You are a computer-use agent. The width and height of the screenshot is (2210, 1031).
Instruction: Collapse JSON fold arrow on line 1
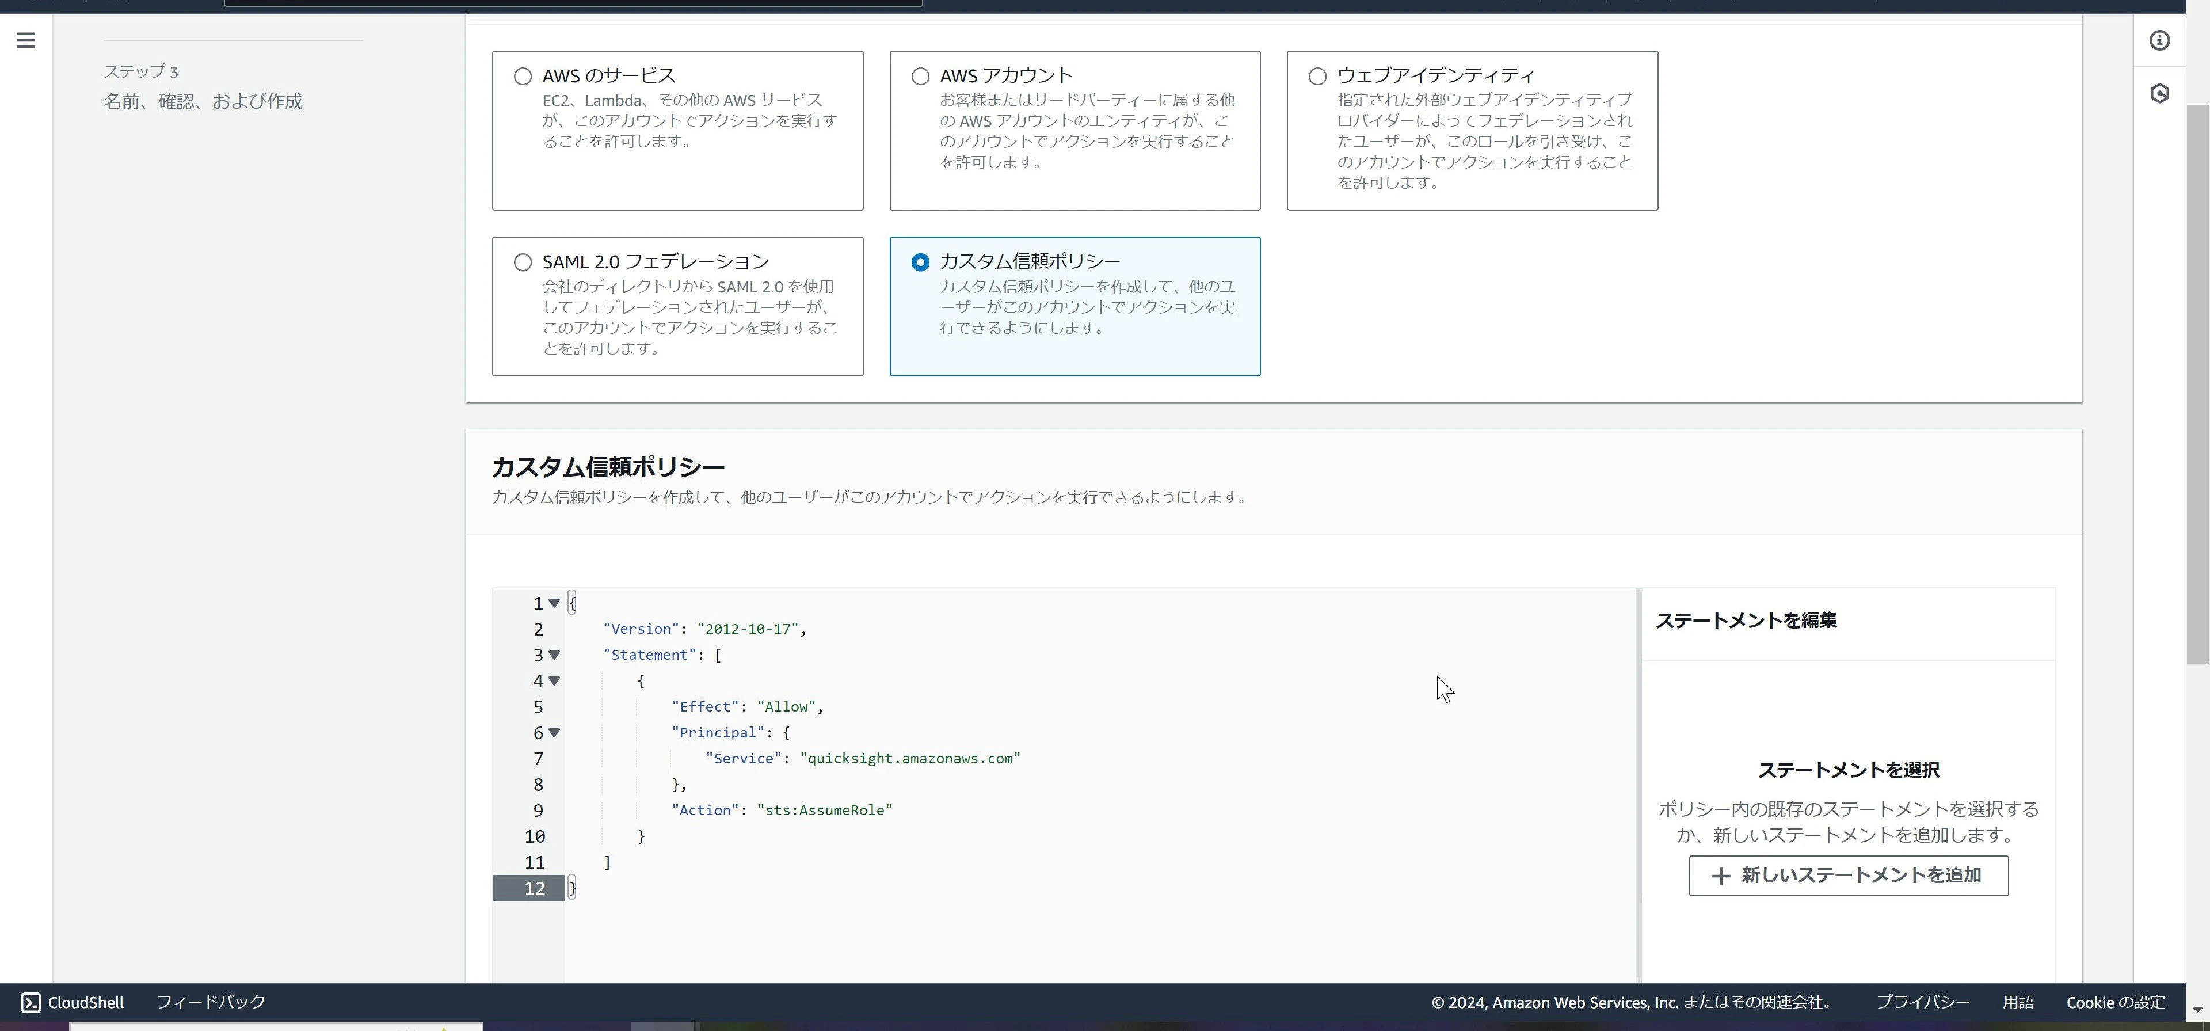pyautogui.click(x=554, y=603)
